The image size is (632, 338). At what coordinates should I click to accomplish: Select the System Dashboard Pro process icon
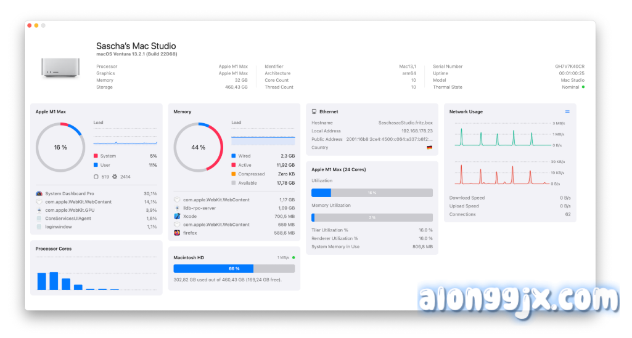point(39,193)
